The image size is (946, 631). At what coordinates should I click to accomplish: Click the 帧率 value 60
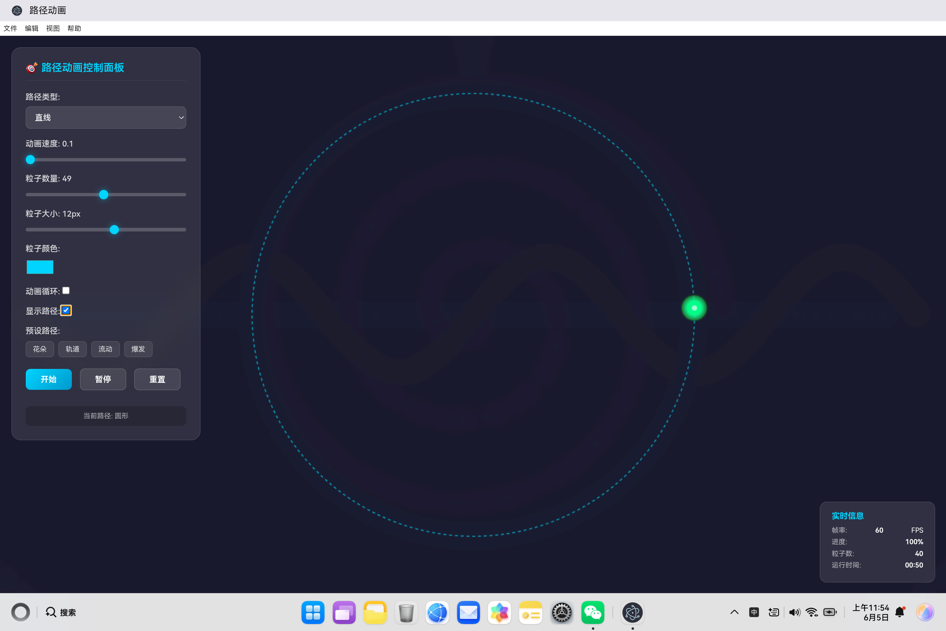(x=879, y=530)
